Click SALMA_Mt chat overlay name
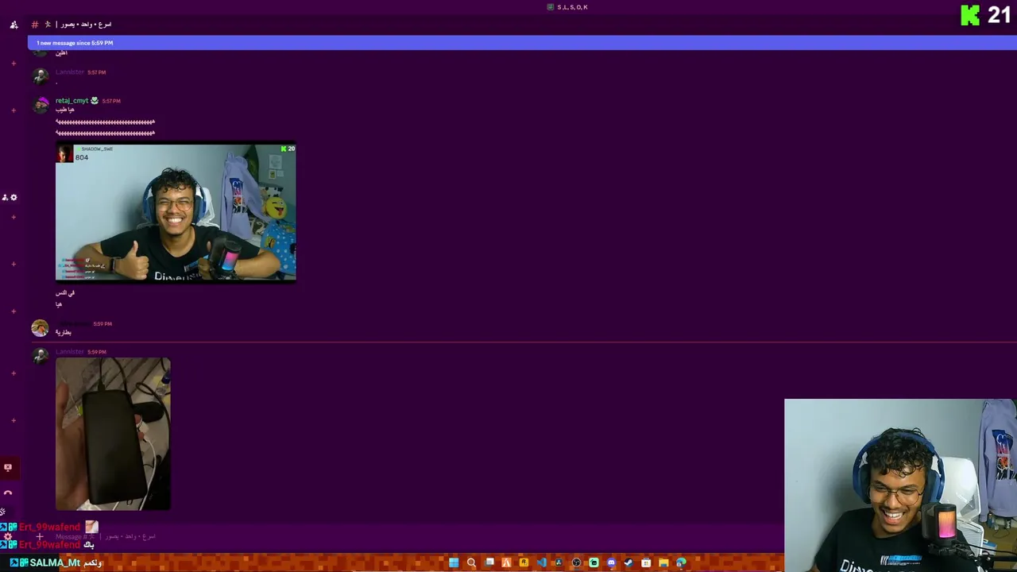Image resolution: width=1017 pixels, height=572 pixels. point(55,562)
